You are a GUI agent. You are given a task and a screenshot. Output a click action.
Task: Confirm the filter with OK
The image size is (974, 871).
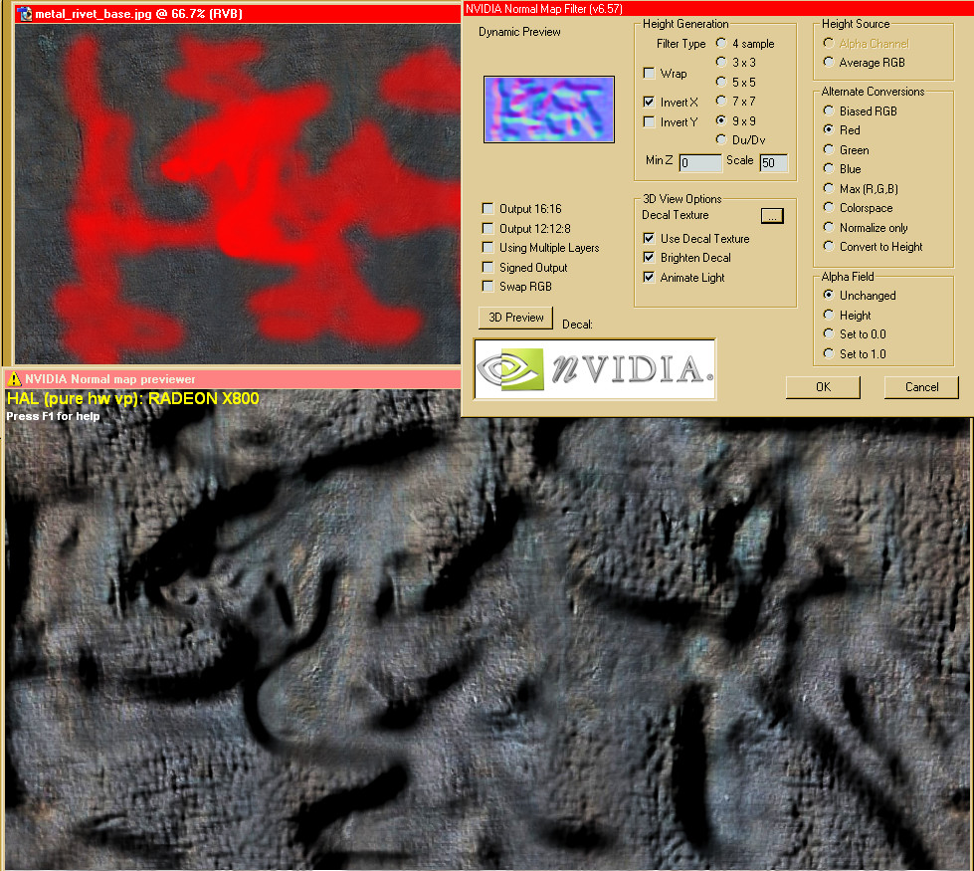tap(823, 387)
